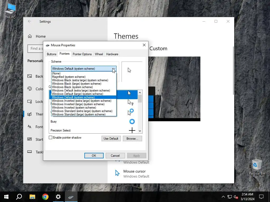
Task: Open File Explorer from taskbar
Action: 32,197
